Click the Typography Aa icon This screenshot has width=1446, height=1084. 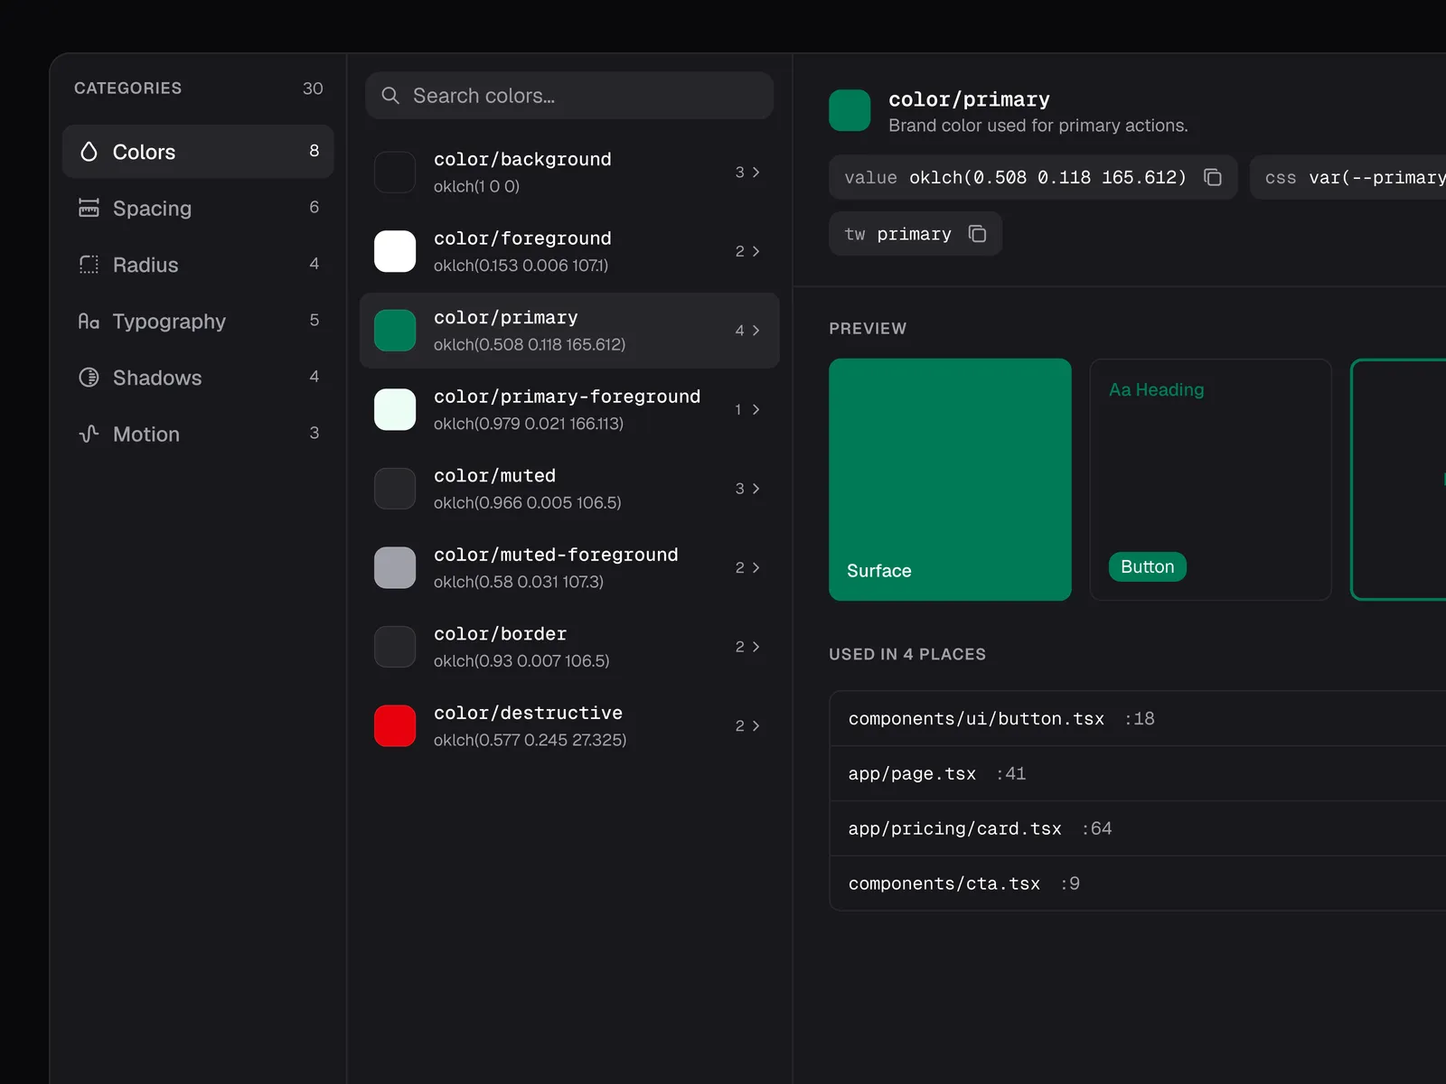click(89, 321)
